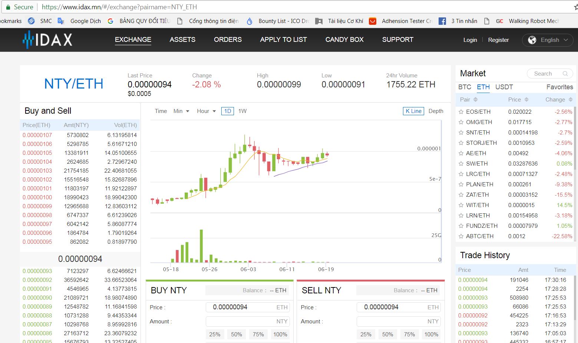Image resolution: width=578 pixels, height=343 pixels.
Task: Set buy amount to 100%
Action: 280,334
